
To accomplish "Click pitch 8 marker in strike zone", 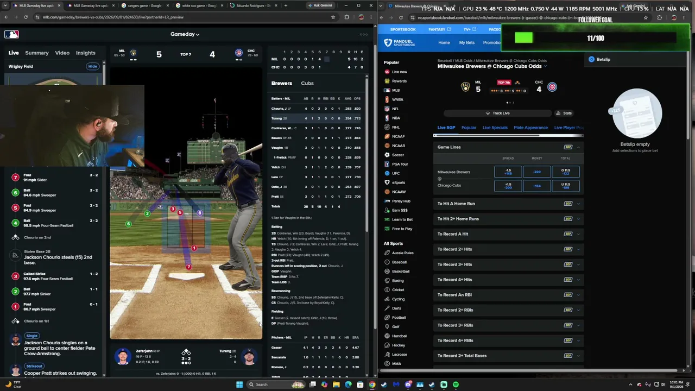I will coord(200,213).
